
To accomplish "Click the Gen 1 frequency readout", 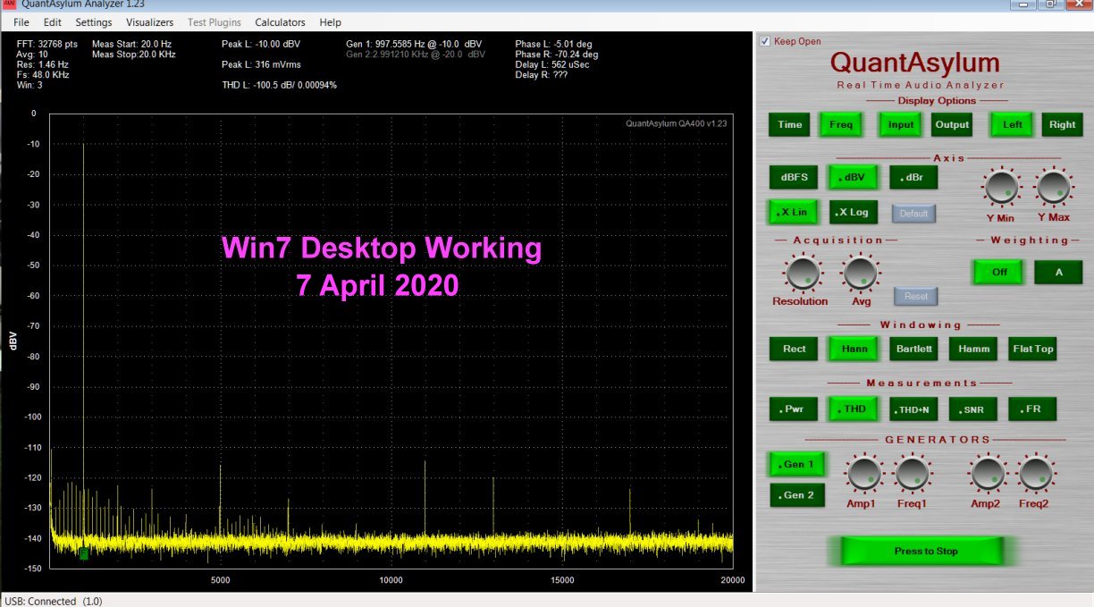I will pyautogui.click(x=414, y=44).
